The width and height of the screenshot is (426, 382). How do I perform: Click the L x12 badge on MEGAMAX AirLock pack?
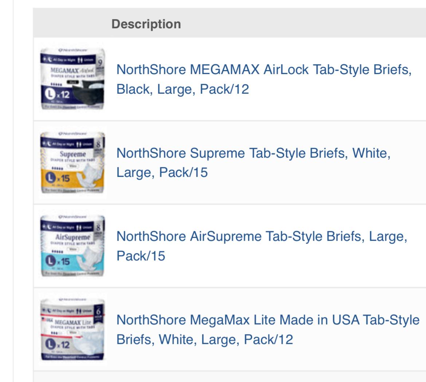(x=57, y=95)
